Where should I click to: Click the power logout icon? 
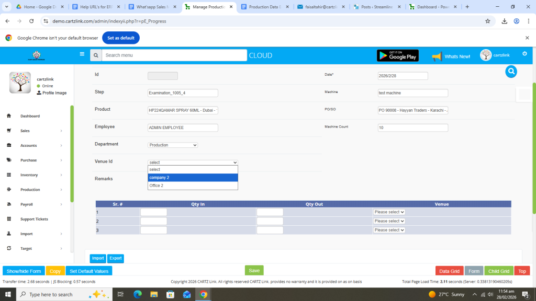point(524,54)
